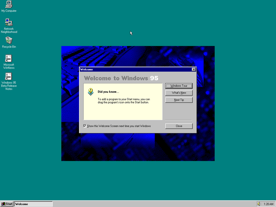This screenshot has height=207, width=276.
Task: Click the 1:20 AM clock
Action: 268,204
